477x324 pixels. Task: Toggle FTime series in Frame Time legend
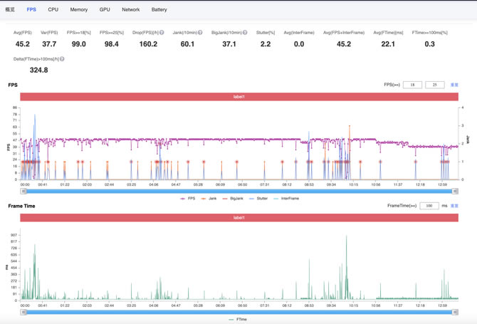[238, 320]
